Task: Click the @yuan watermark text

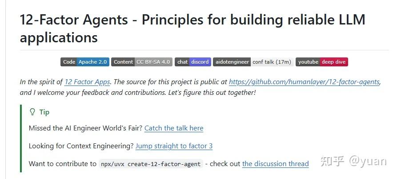Action: tap(368, 161)
